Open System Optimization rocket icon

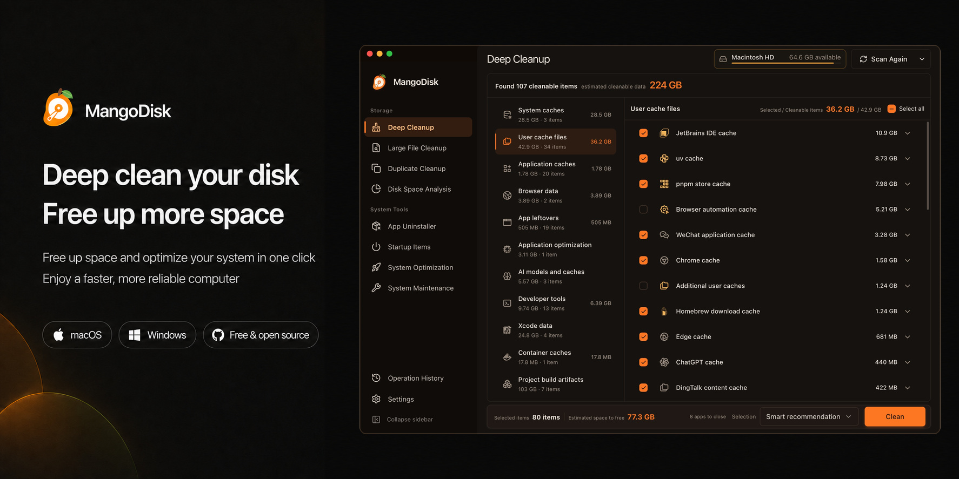pyautogui.click(x=376, y=267)
